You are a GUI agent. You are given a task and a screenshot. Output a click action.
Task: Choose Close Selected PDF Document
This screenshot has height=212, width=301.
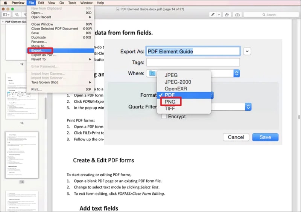(x=60, y=29)
